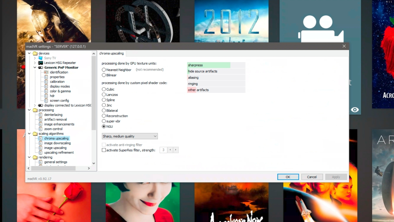Click the image downscaling page icon
Viewport: 394px width, 222px height.
(x=40, y=143)
